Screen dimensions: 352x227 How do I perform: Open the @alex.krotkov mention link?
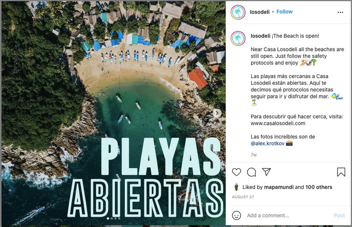pos(268,144)
